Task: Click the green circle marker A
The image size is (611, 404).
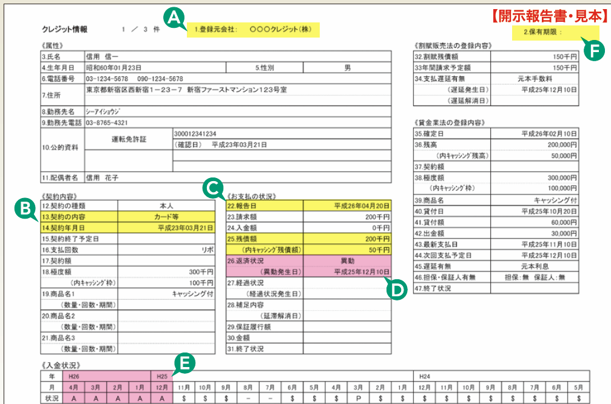Action: (x=174, y=18)
